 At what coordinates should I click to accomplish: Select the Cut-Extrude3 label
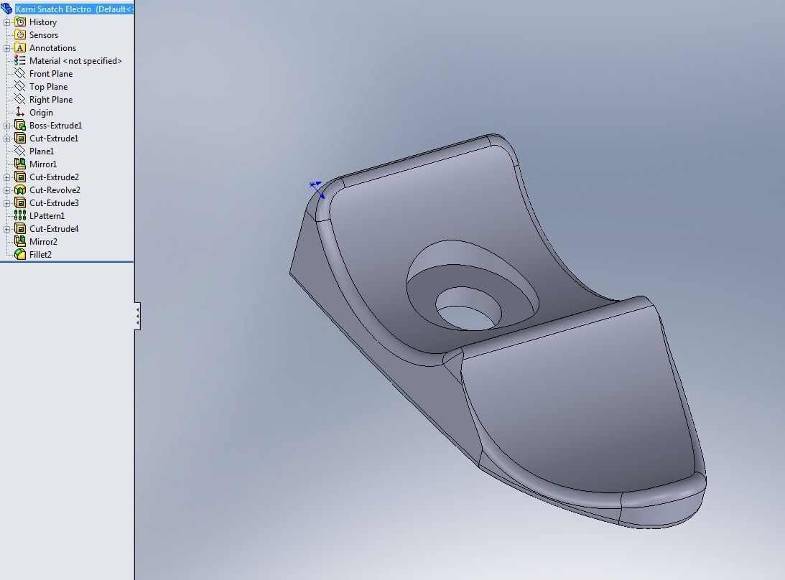(x=54, y=202)
